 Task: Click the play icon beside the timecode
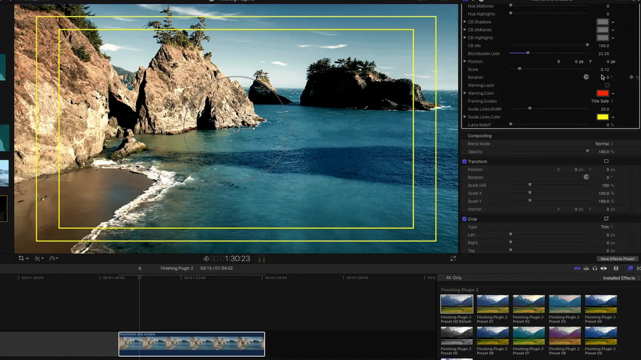[x=206, y=259]
